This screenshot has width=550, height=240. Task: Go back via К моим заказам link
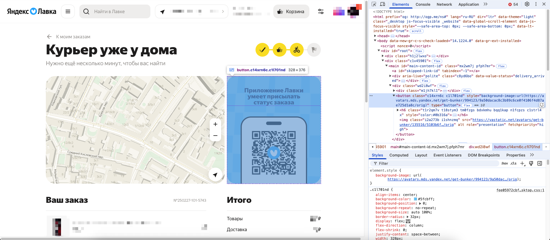(x=68, y=37)
